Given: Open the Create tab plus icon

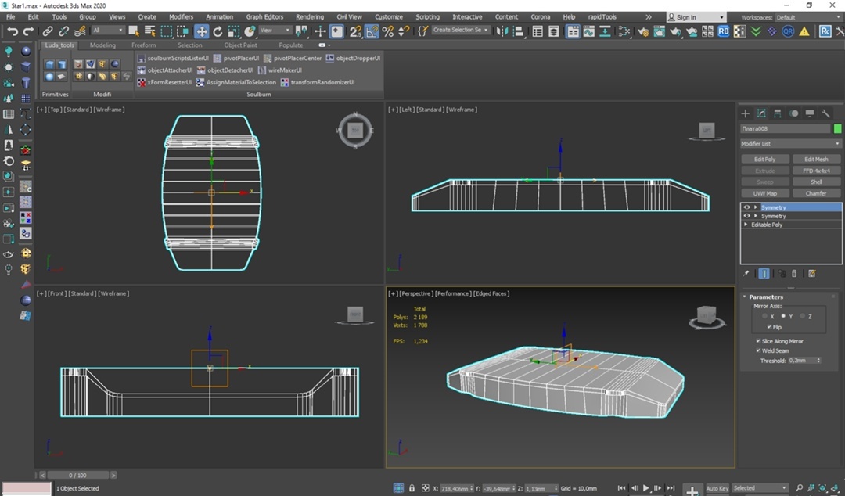Looking at the screenshot, I should pyautogui.click(x=746, y=113).
